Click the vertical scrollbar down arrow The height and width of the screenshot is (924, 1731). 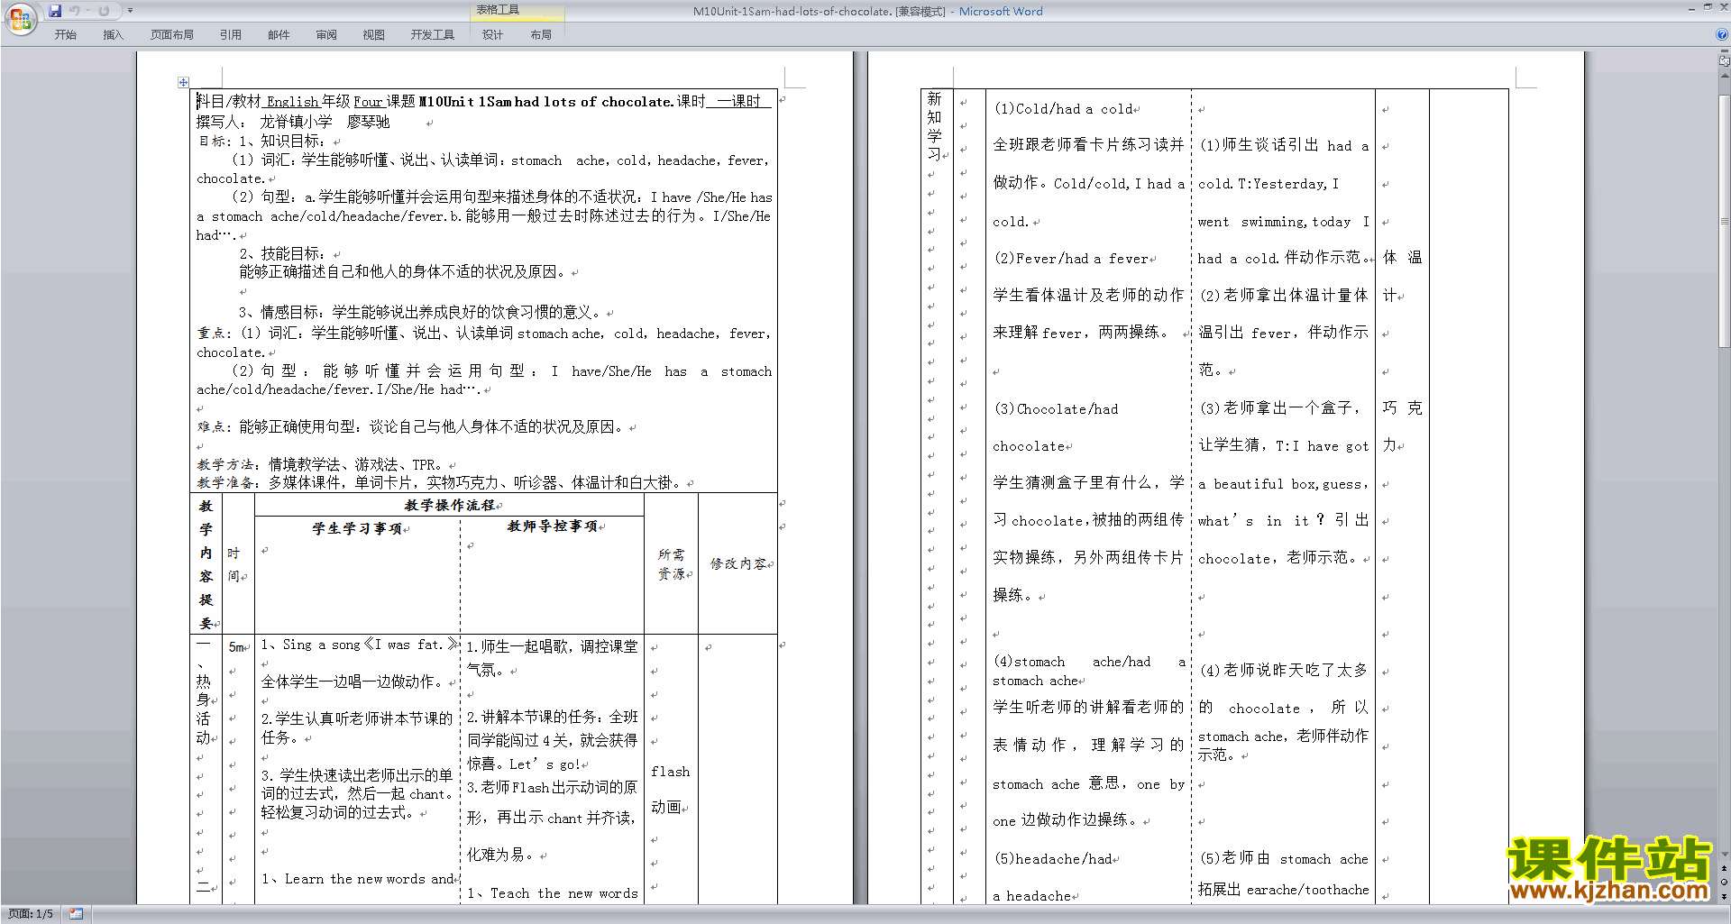pyautogui.click(x=1724, y=854)
